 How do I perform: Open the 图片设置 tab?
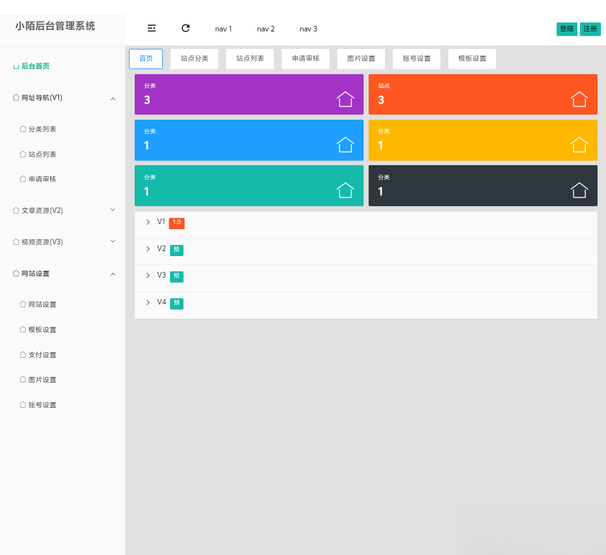click(x=361, y=58)
